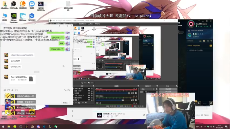Image resolution: width=230 pixels, height=129 pixels.
Task: Toggle visibility of 文本 (GDI+) source
Action: 89,91
